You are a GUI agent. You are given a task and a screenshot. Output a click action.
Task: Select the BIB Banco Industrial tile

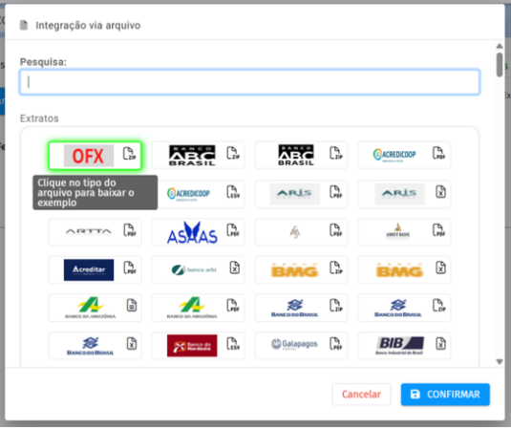[404, 346]
